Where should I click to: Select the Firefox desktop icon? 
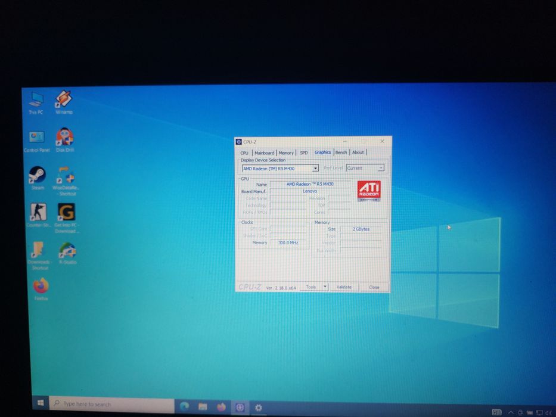click(x=41, y=290)
